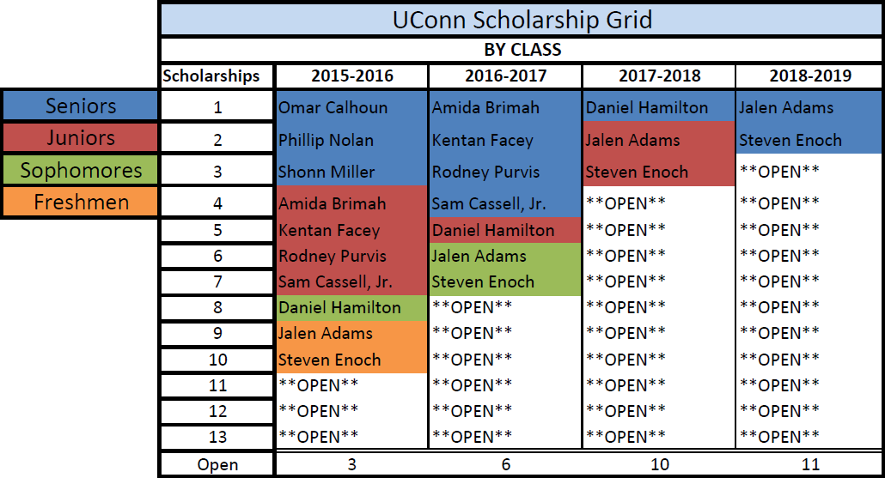Select the UConn Scholarship Grid title cell
The height and width of the screenshot is (478, 885).
click(x=522, y=20)
